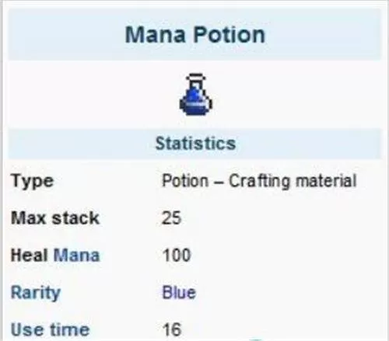The height and width of the screenshot is (341, 389).
Task: Click the heal mana value 100
Action: (x=177, y=255)
